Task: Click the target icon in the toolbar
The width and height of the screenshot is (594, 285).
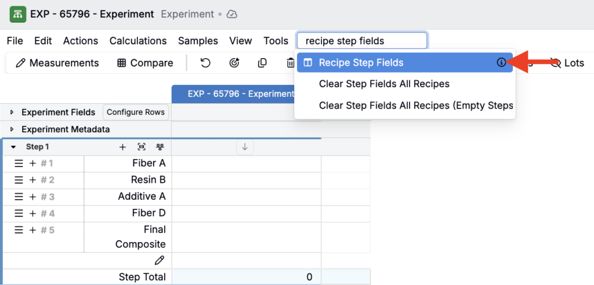Action: [x=234, y=63]
